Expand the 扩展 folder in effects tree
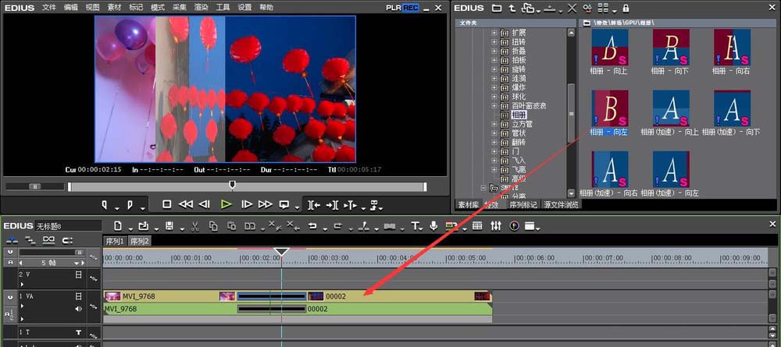781x347 pixels. [x=494, y=32]
